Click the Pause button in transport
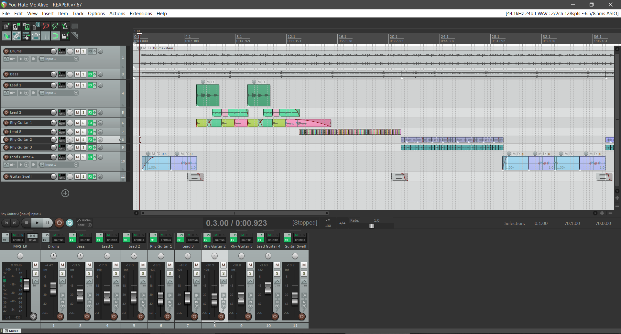 48,223
